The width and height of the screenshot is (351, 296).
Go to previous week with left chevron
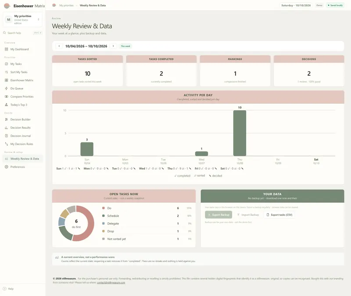coord(59,46)
